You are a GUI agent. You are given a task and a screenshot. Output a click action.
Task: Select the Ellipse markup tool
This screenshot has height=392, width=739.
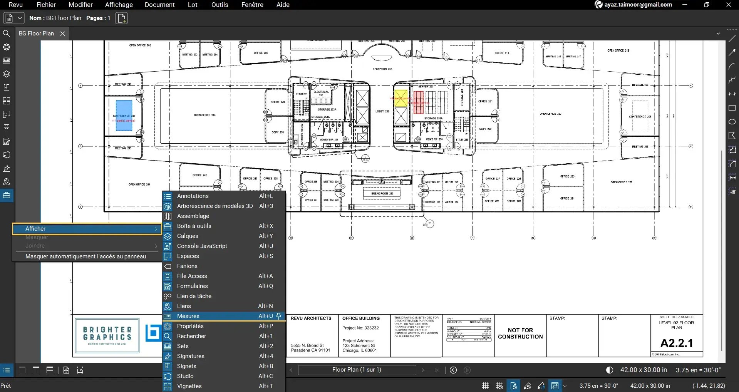click(733, 122)
